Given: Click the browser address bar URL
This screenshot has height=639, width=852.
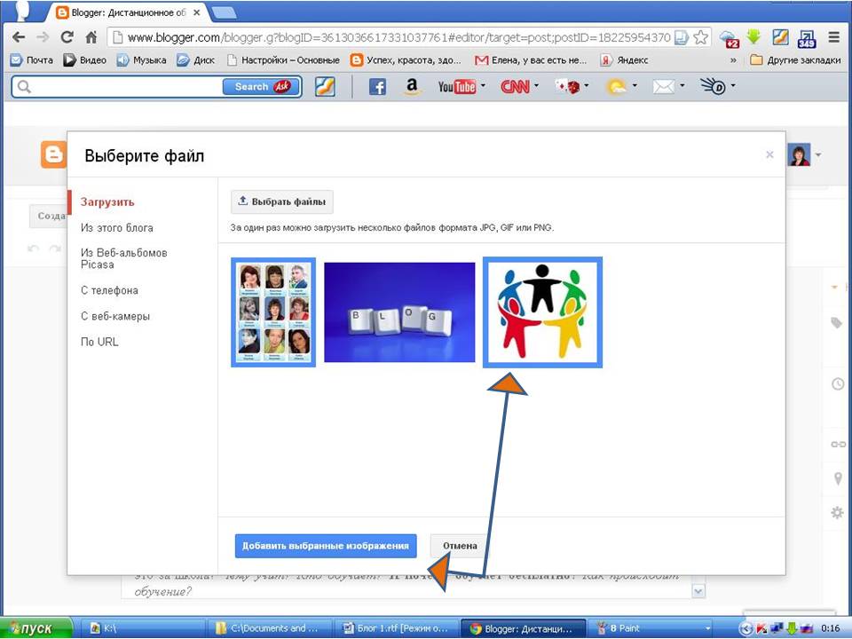Looking at the screenshot, I should coord(398,37).
